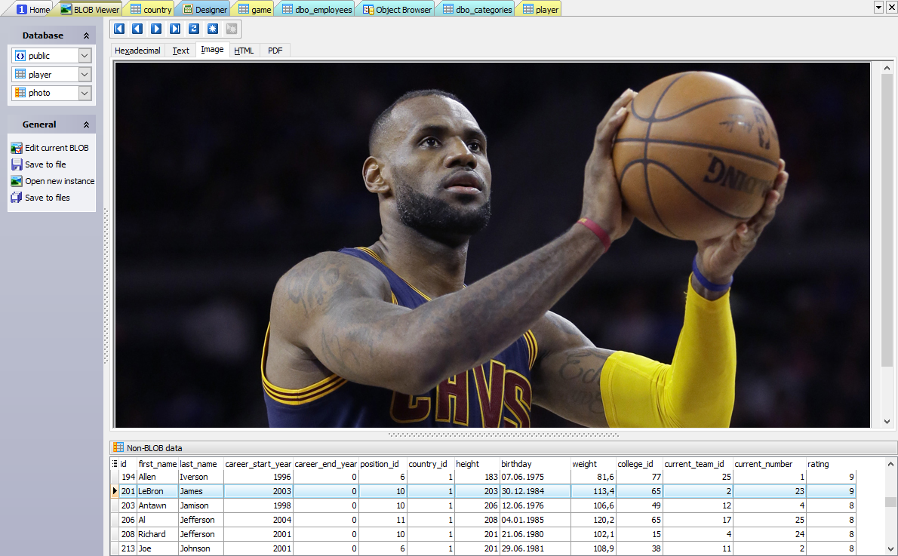Switch to the Hexadecimal tab
The image size is (898, 556).
[x=137, y=50]
